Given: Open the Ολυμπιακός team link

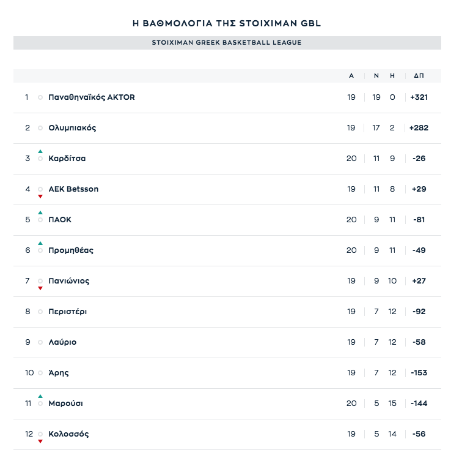Looking at the screenshot, I should pyautogui.click(x=72, y=128).
